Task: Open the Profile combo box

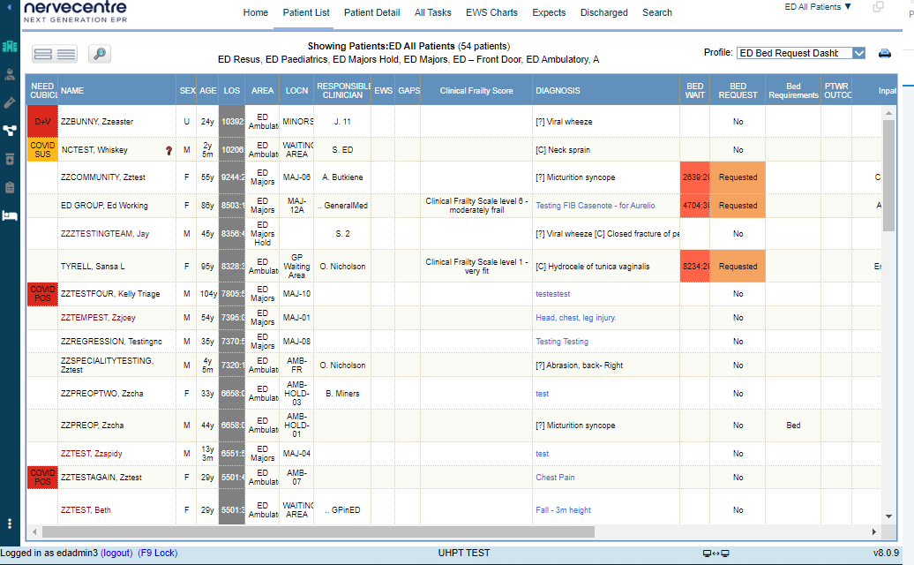Action: 801,53
